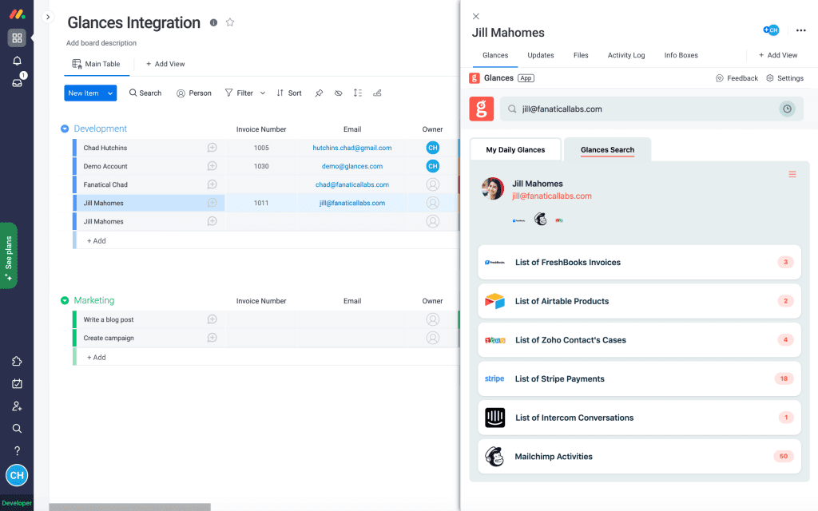Filter by Person

[194, 93]
